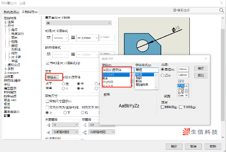Click the leader line thickness icon

[73, 38]
